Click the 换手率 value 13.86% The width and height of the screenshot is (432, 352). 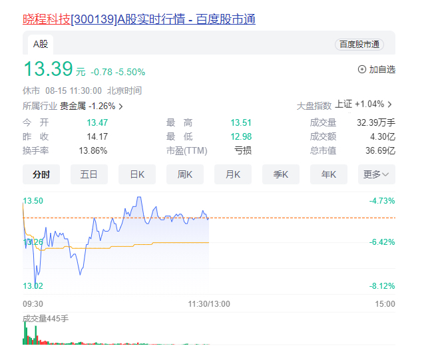(93, 150)
